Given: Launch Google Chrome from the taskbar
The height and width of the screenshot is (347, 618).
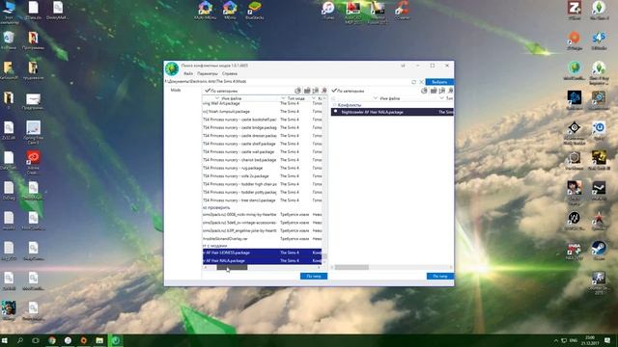Looking at the screenshot, I should pyautogui.click(x=52, y=340).
